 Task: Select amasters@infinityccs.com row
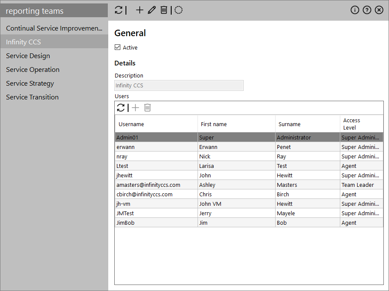pyautogui.click(x=249, y=185)
